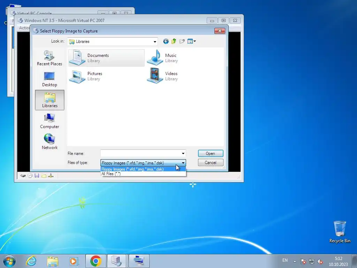Select Desktop in the places bar

[x=50, y=79]
